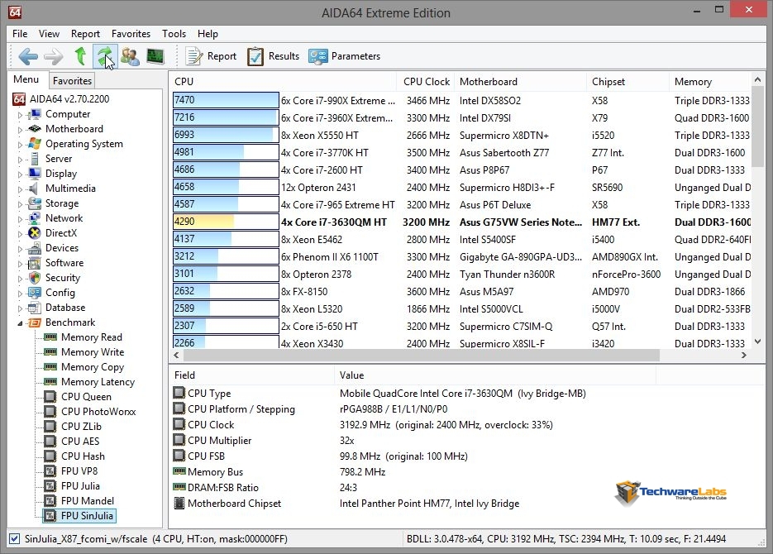Go up one level with green up arrow

(80, 56)
